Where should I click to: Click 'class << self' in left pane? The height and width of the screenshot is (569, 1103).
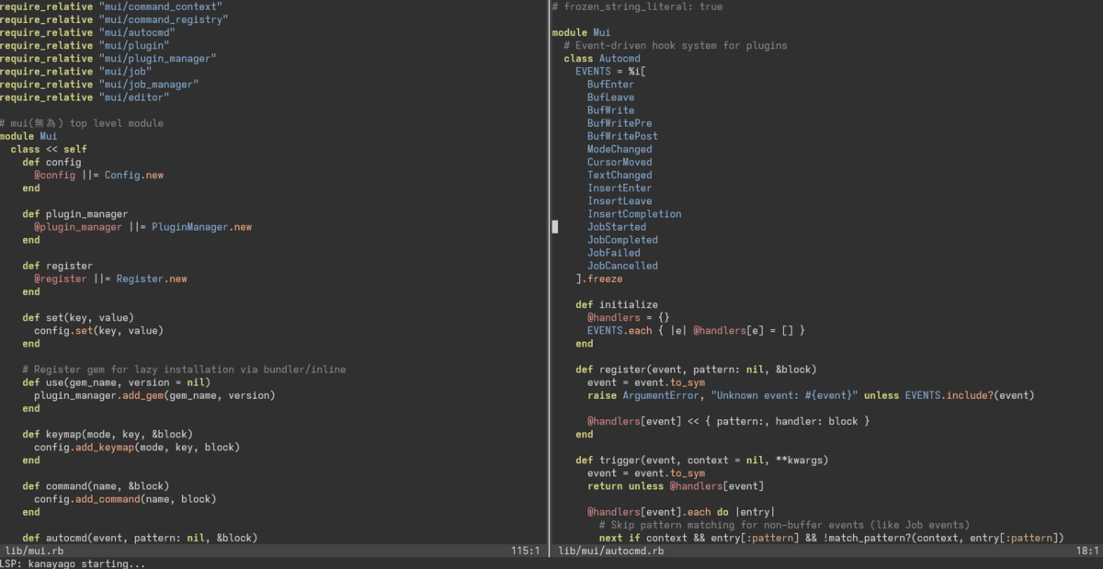point(49,149)
